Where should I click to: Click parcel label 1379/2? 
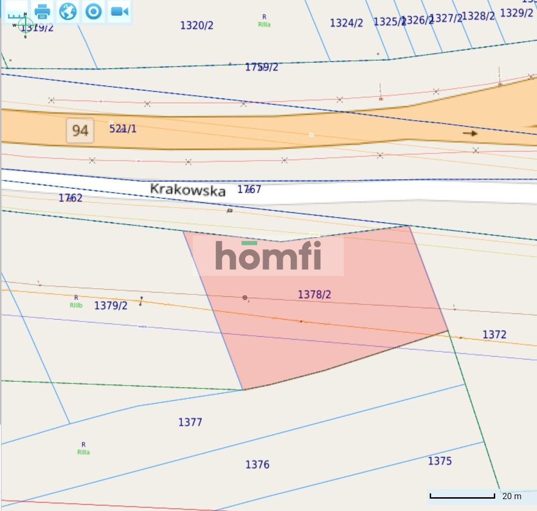(111, 305)
